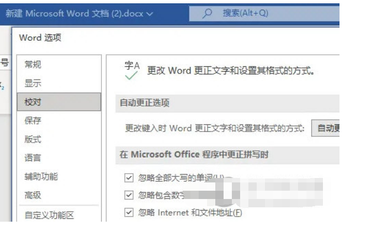The width and height of the screenshot is (366, 225).
Task: Toggle 忽略 Internet 和文件地址 checkbox
Action: 129,212
